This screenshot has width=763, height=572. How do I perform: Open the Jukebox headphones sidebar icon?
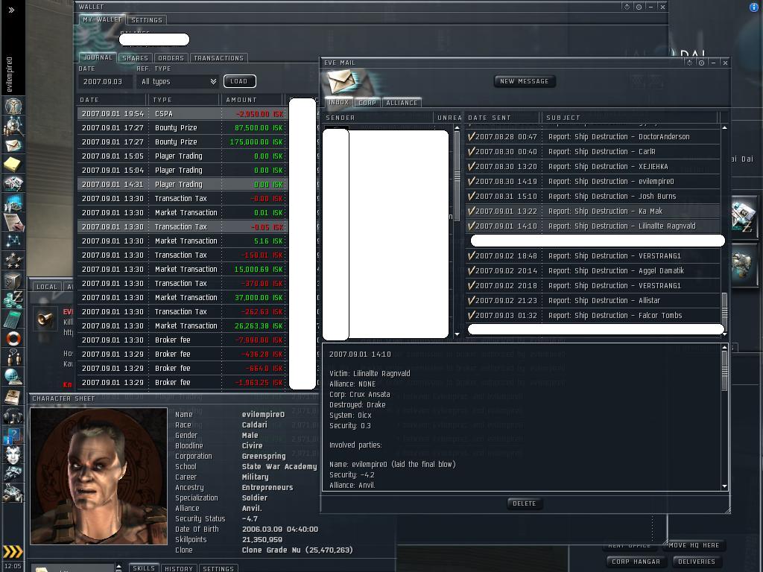pos(13,416)
